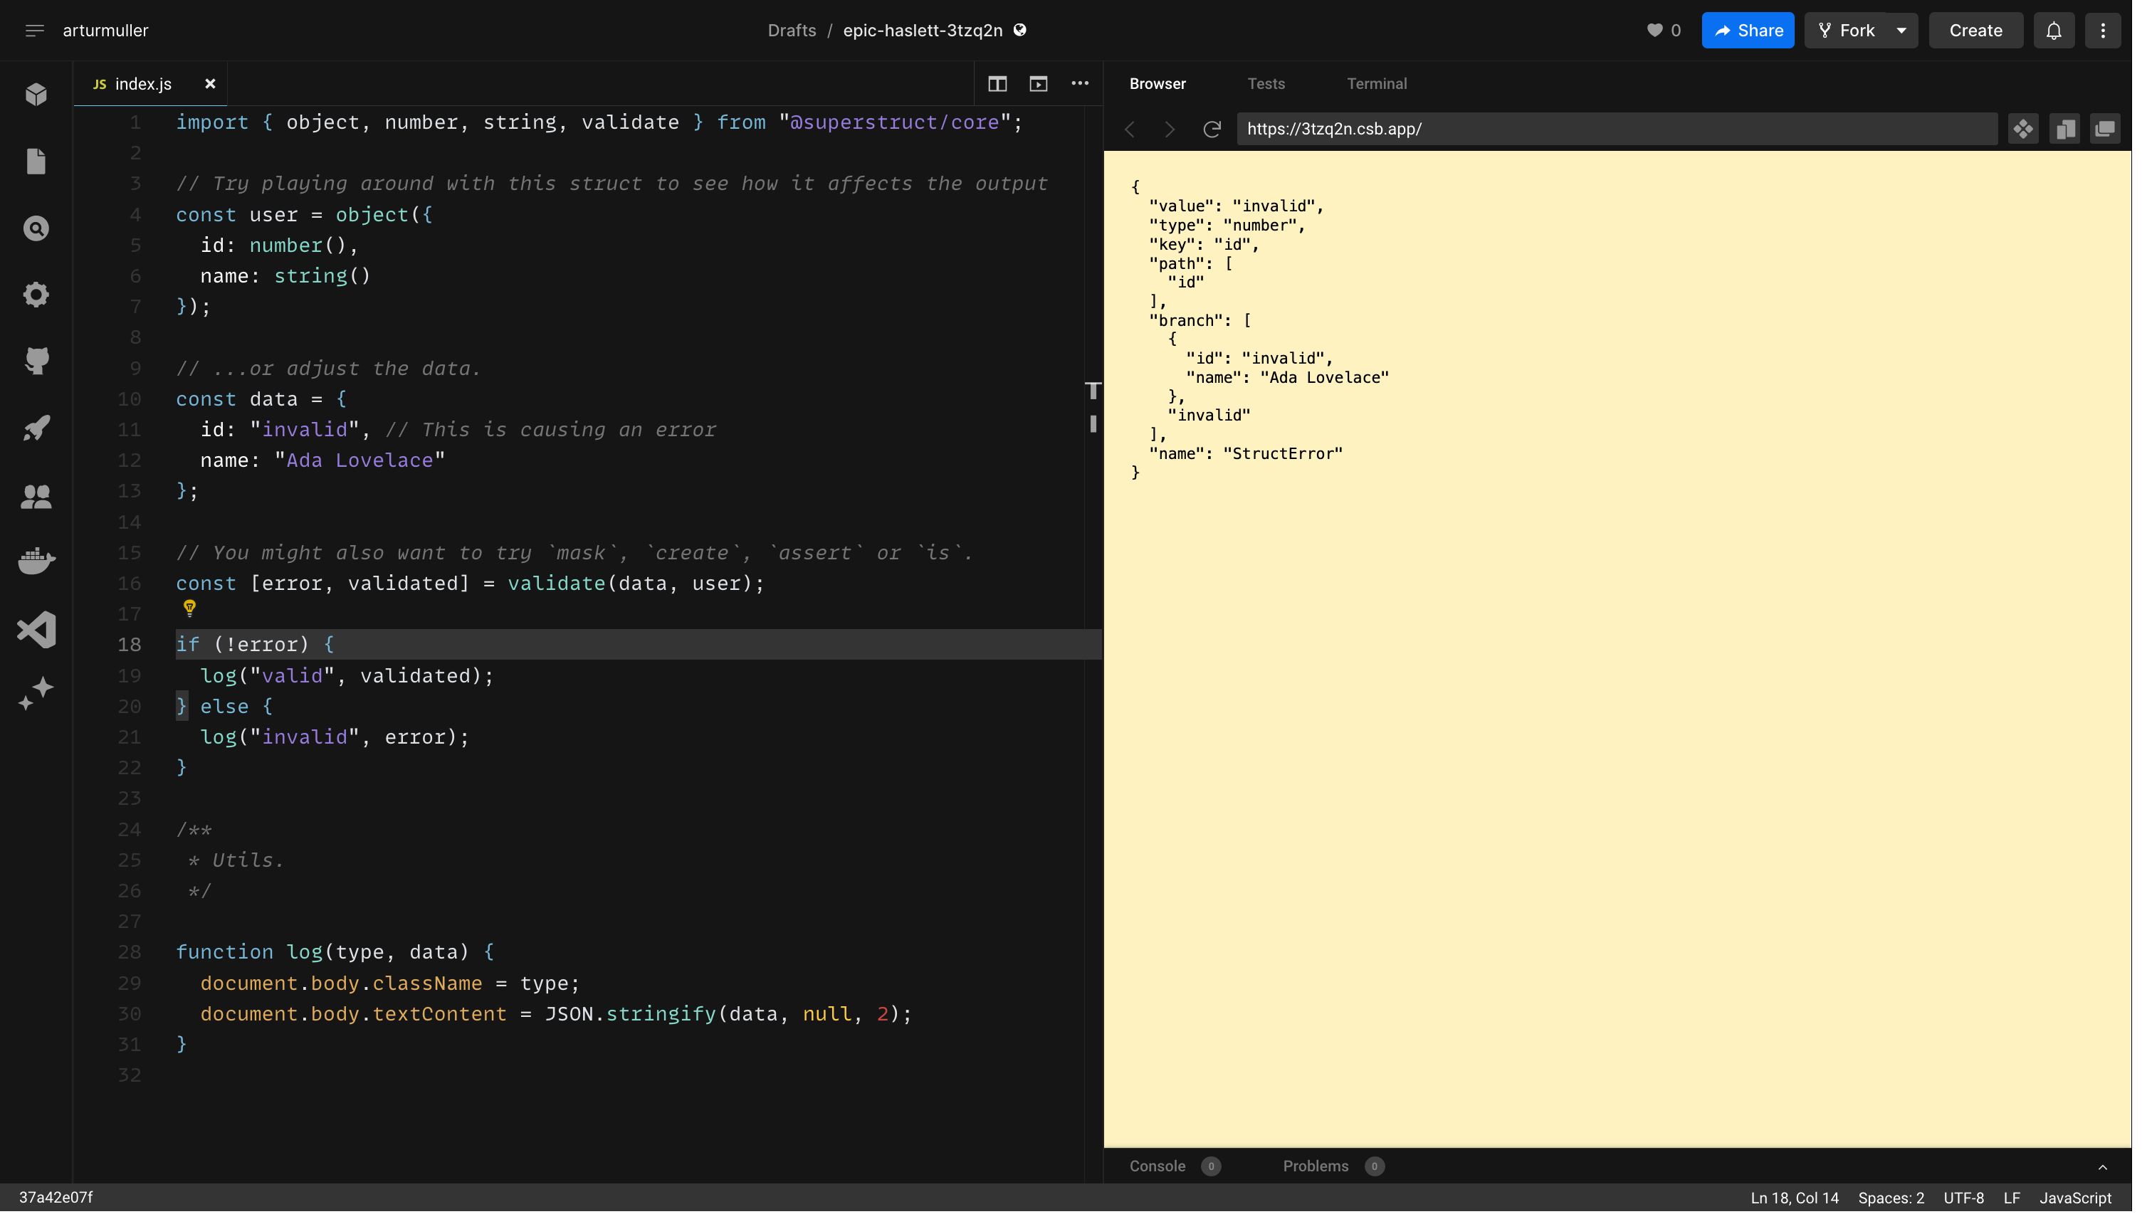Switch to the Terminal tab
This screenshot has height=1224, width=2152.
[1377, 84]
